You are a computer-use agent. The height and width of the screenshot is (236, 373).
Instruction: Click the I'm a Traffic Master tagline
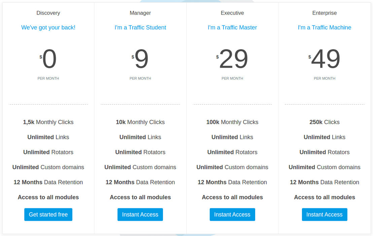pyautogui.click(x=232, y=27)
